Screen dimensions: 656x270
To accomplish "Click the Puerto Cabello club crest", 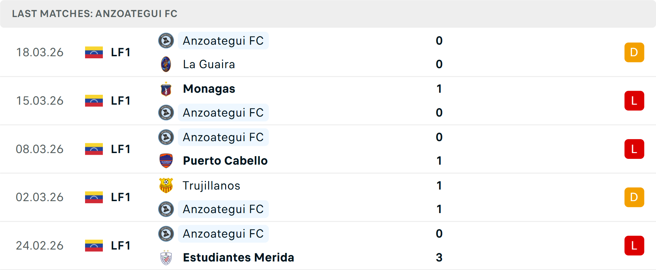I will coord(166,161).
